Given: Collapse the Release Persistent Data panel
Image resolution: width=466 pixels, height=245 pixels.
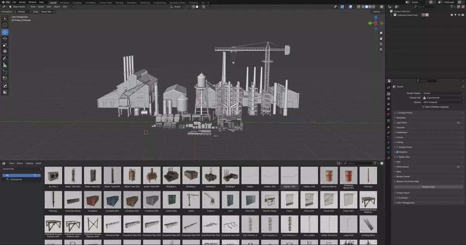Looking at the screenshot, I should pyautogui.click(x=429, y=182).
